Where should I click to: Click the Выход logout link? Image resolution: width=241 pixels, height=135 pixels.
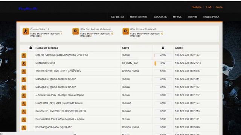click(219, 7)
